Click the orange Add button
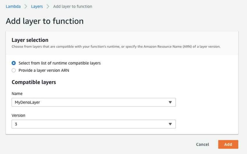This screenshot has width=247, height=154. click(x=228, y=144)
